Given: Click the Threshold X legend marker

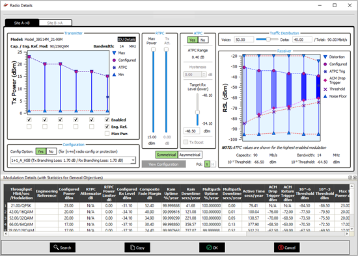Looking at the screenshot, I should [325, 89].
